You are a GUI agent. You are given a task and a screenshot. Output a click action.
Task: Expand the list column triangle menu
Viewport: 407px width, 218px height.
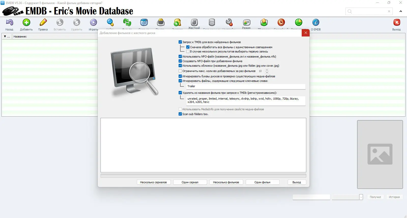(5, 37)
